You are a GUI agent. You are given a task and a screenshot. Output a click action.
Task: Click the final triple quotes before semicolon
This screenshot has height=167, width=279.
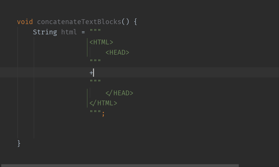click(95, 112)
